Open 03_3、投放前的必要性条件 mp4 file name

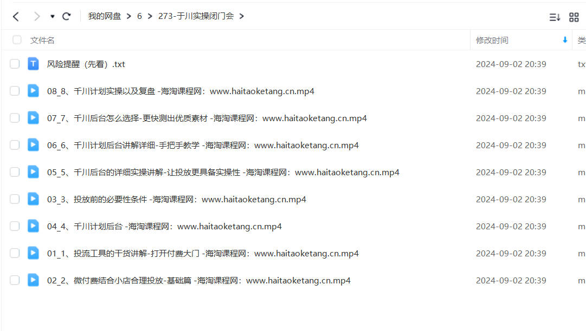click(x=176, y=200)
